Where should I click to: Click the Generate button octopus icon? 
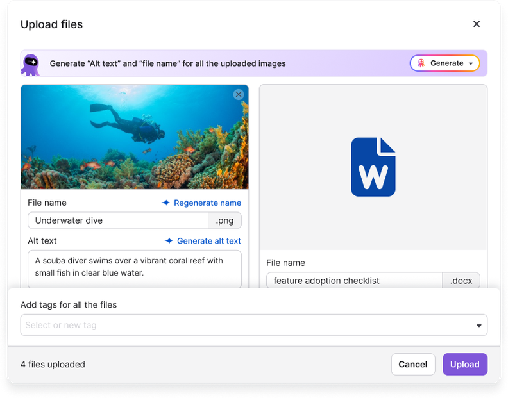pos(421,63)
